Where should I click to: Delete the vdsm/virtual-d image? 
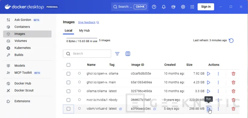click(x=233, y=109)
